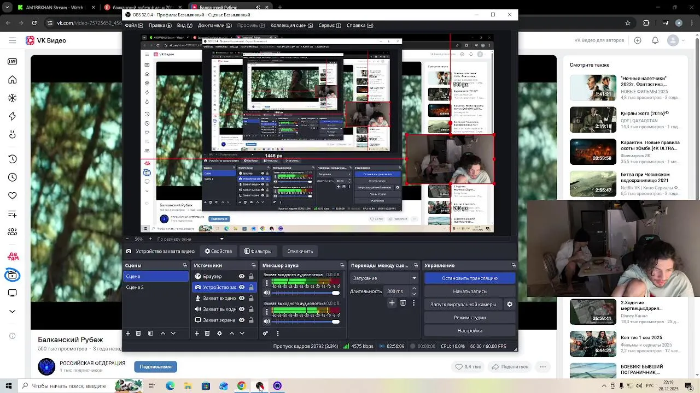This screenshot has width=700, height=393.
Task: Add a new source with the Sources plus icon
Action: (197, 334)
